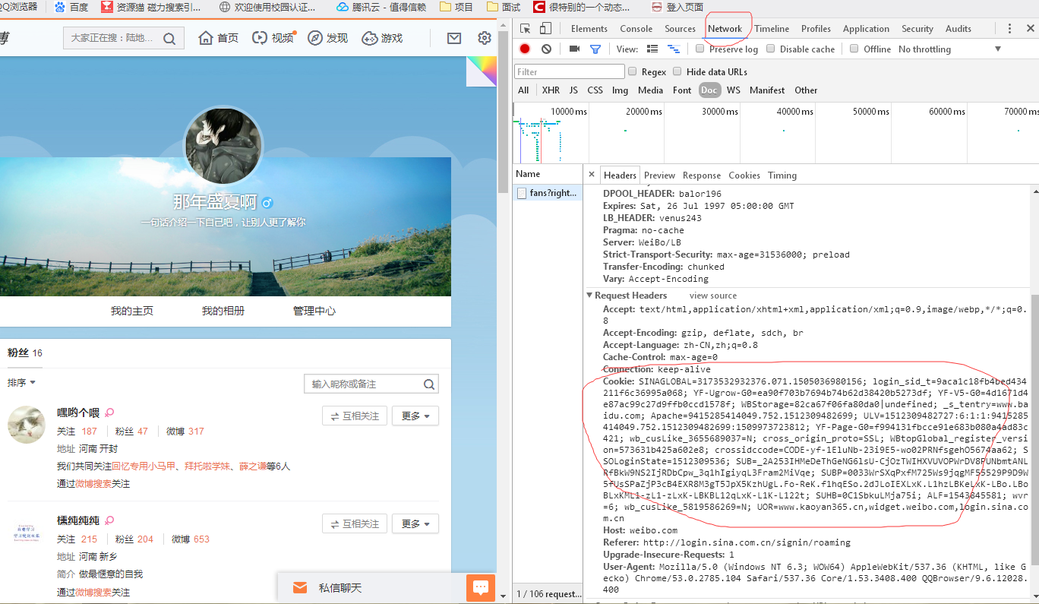Switch to the Application tab
The image size is (1039, 604).
[x=866, y=29]
